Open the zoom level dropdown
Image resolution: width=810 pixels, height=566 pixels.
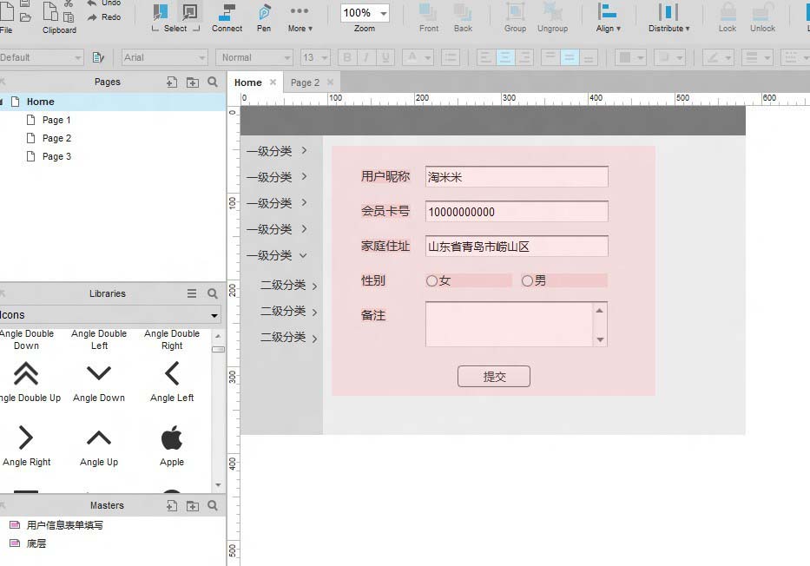pyautogui.click(x=384, y=13)
